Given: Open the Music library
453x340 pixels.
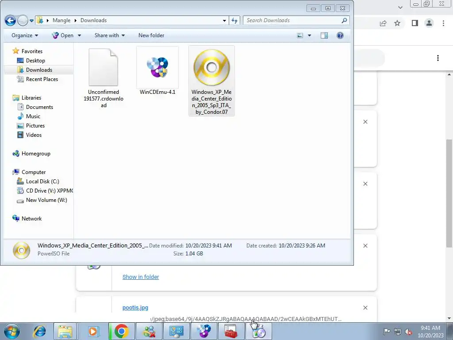Looking at the screenshot, I should pos(33,116).
